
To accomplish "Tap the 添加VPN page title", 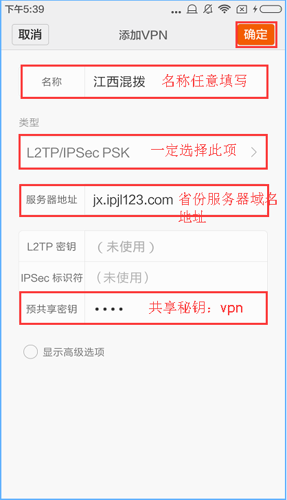I will tap(143, 35).
